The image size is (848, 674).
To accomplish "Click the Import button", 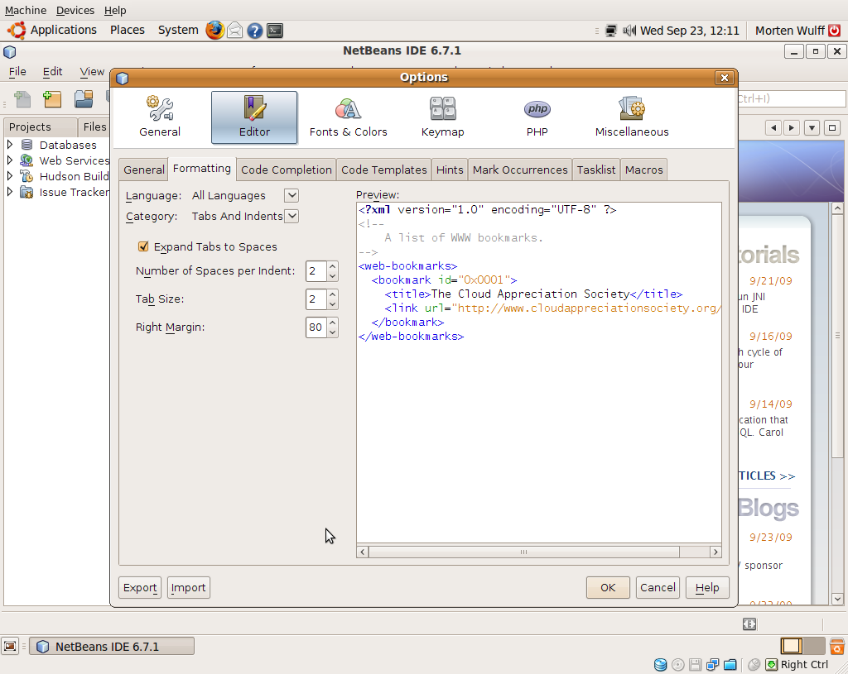I will tap(188, 588).
